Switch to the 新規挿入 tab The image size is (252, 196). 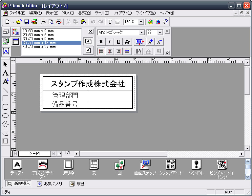tap(18, 184)
